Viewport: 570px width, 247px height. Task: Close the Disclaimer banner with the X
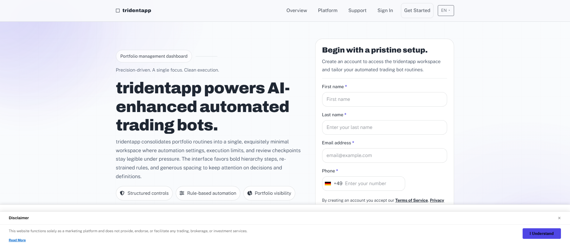tap(559, 218)
